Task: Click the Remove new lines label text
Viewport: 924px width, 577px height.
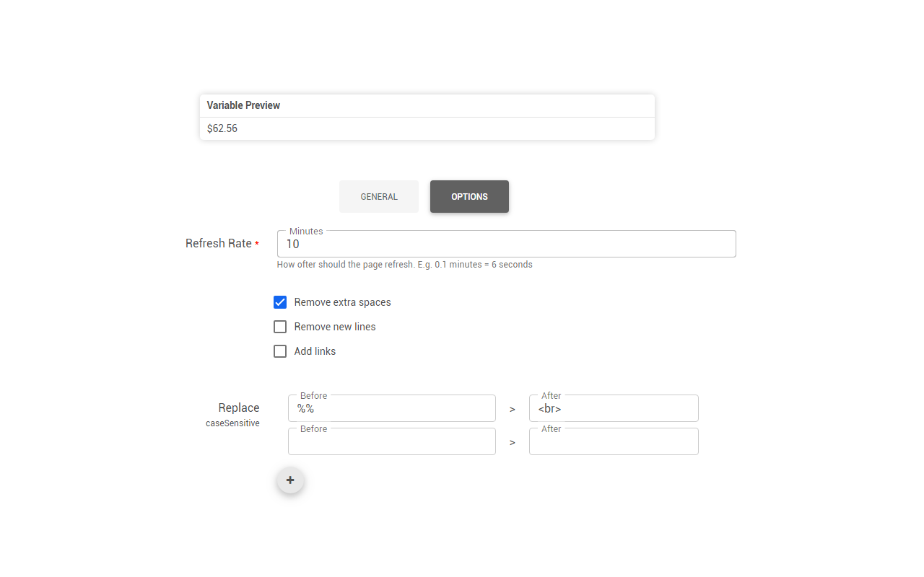Action: click(x=335, y=327)
